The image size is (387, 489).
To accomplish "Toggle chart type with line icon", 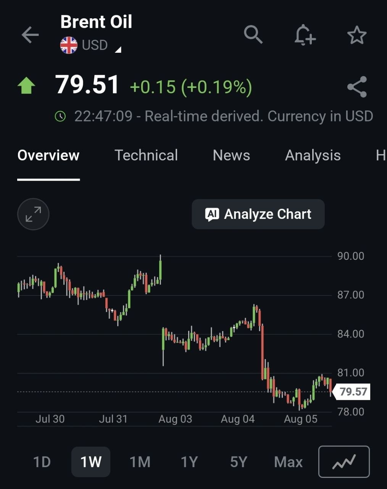I will 344,462.
